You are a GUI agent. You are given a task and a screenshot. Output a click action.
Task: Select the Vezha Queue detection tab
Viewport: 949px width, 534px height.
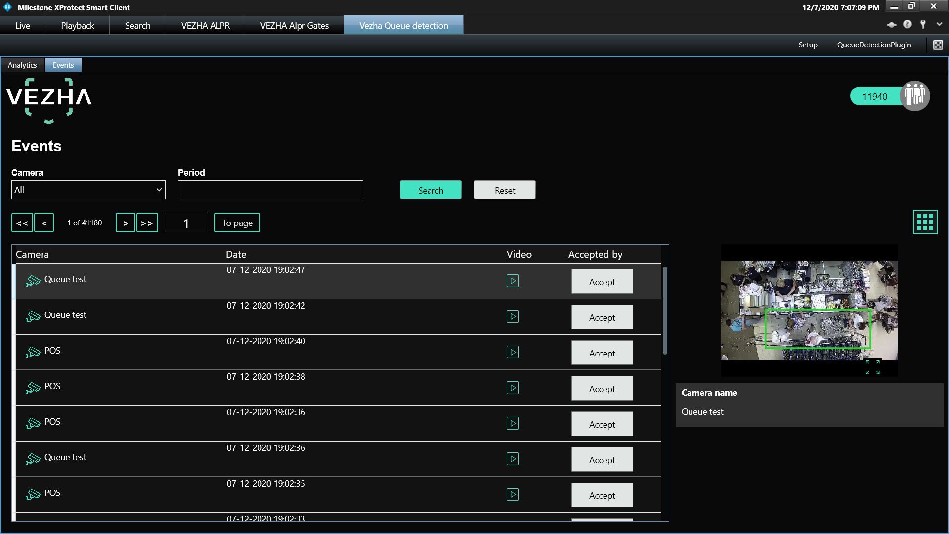(404, 25)
